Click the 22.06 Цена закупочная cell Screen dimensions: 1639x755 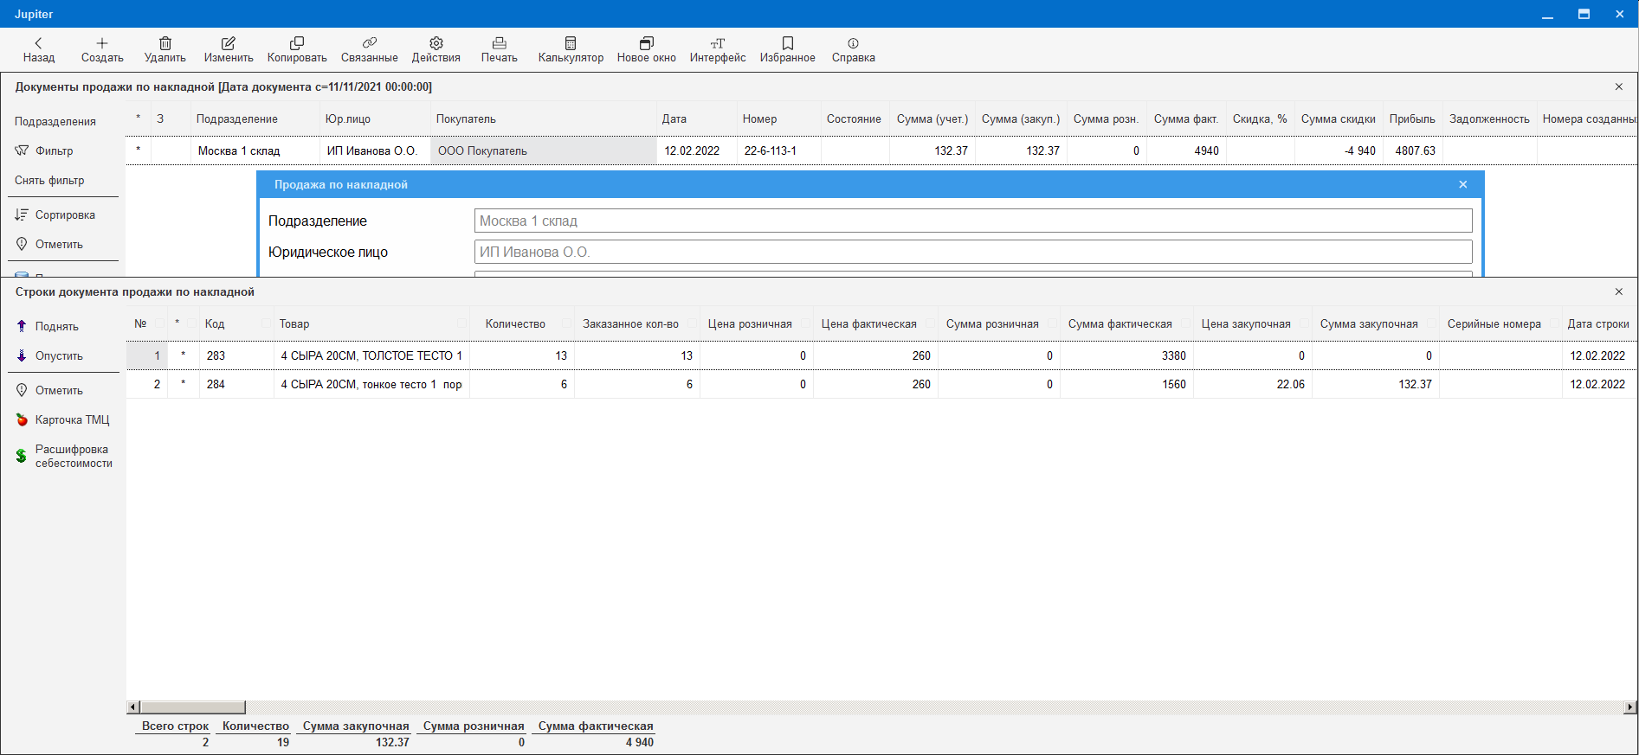(1253, 384)
